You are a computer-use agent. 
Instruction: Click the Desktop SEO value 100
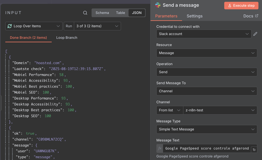[x=48, y=116]
